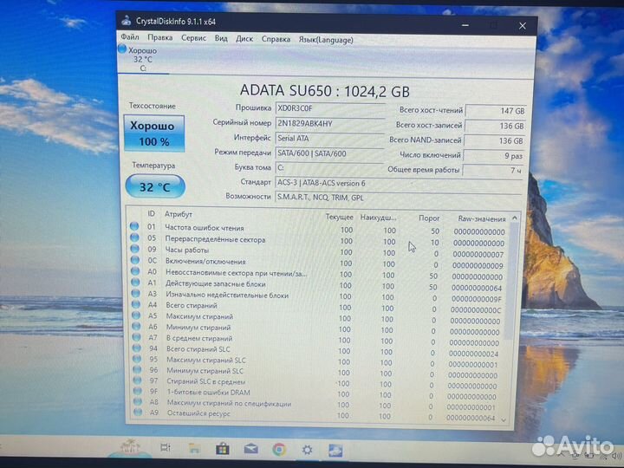Click the status icon for attribute 01
Viewport: 624px width, 468px height.
pos(134,226)
